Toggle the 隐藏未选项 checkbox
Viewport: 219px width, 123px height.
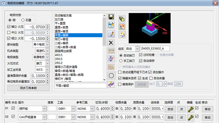coord(120,78)
